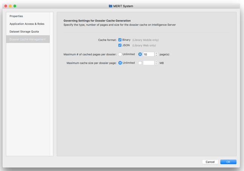Click the 'MB' unit label
Image resolution: width=244 pixels, height=171 pixels.
(x=161, y=63)
